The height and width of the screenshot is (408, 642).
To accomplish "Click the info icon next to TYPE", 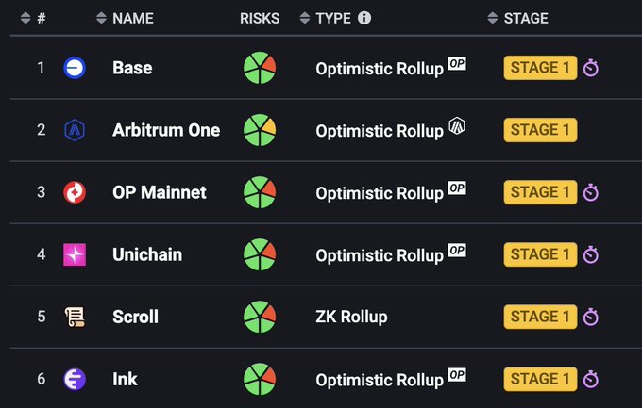I will click(364, 18).
